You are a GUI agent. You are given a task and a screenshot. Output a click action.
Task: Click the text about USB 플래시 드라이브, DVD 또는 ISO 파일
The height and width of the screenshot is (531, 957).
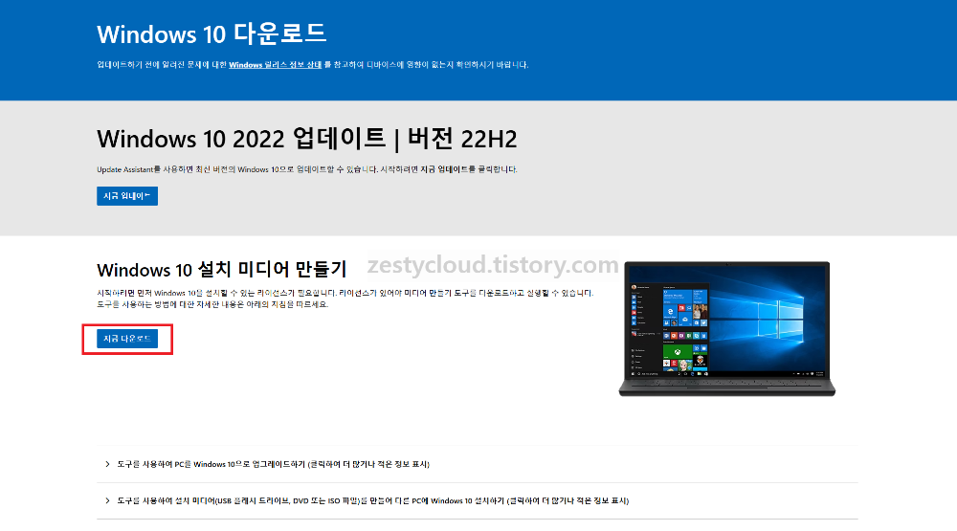coord(372,501)
